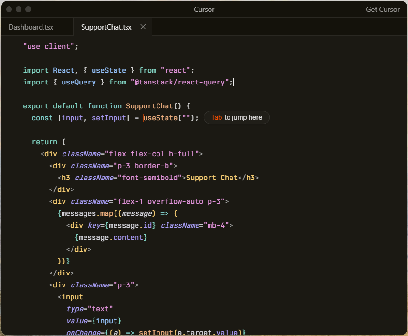Click the 'Support Chat' heading text

211,178
